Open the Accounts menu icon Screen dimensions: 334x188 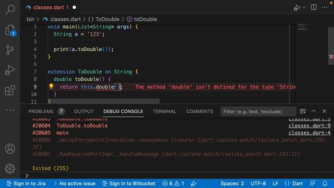click(10, 148)
